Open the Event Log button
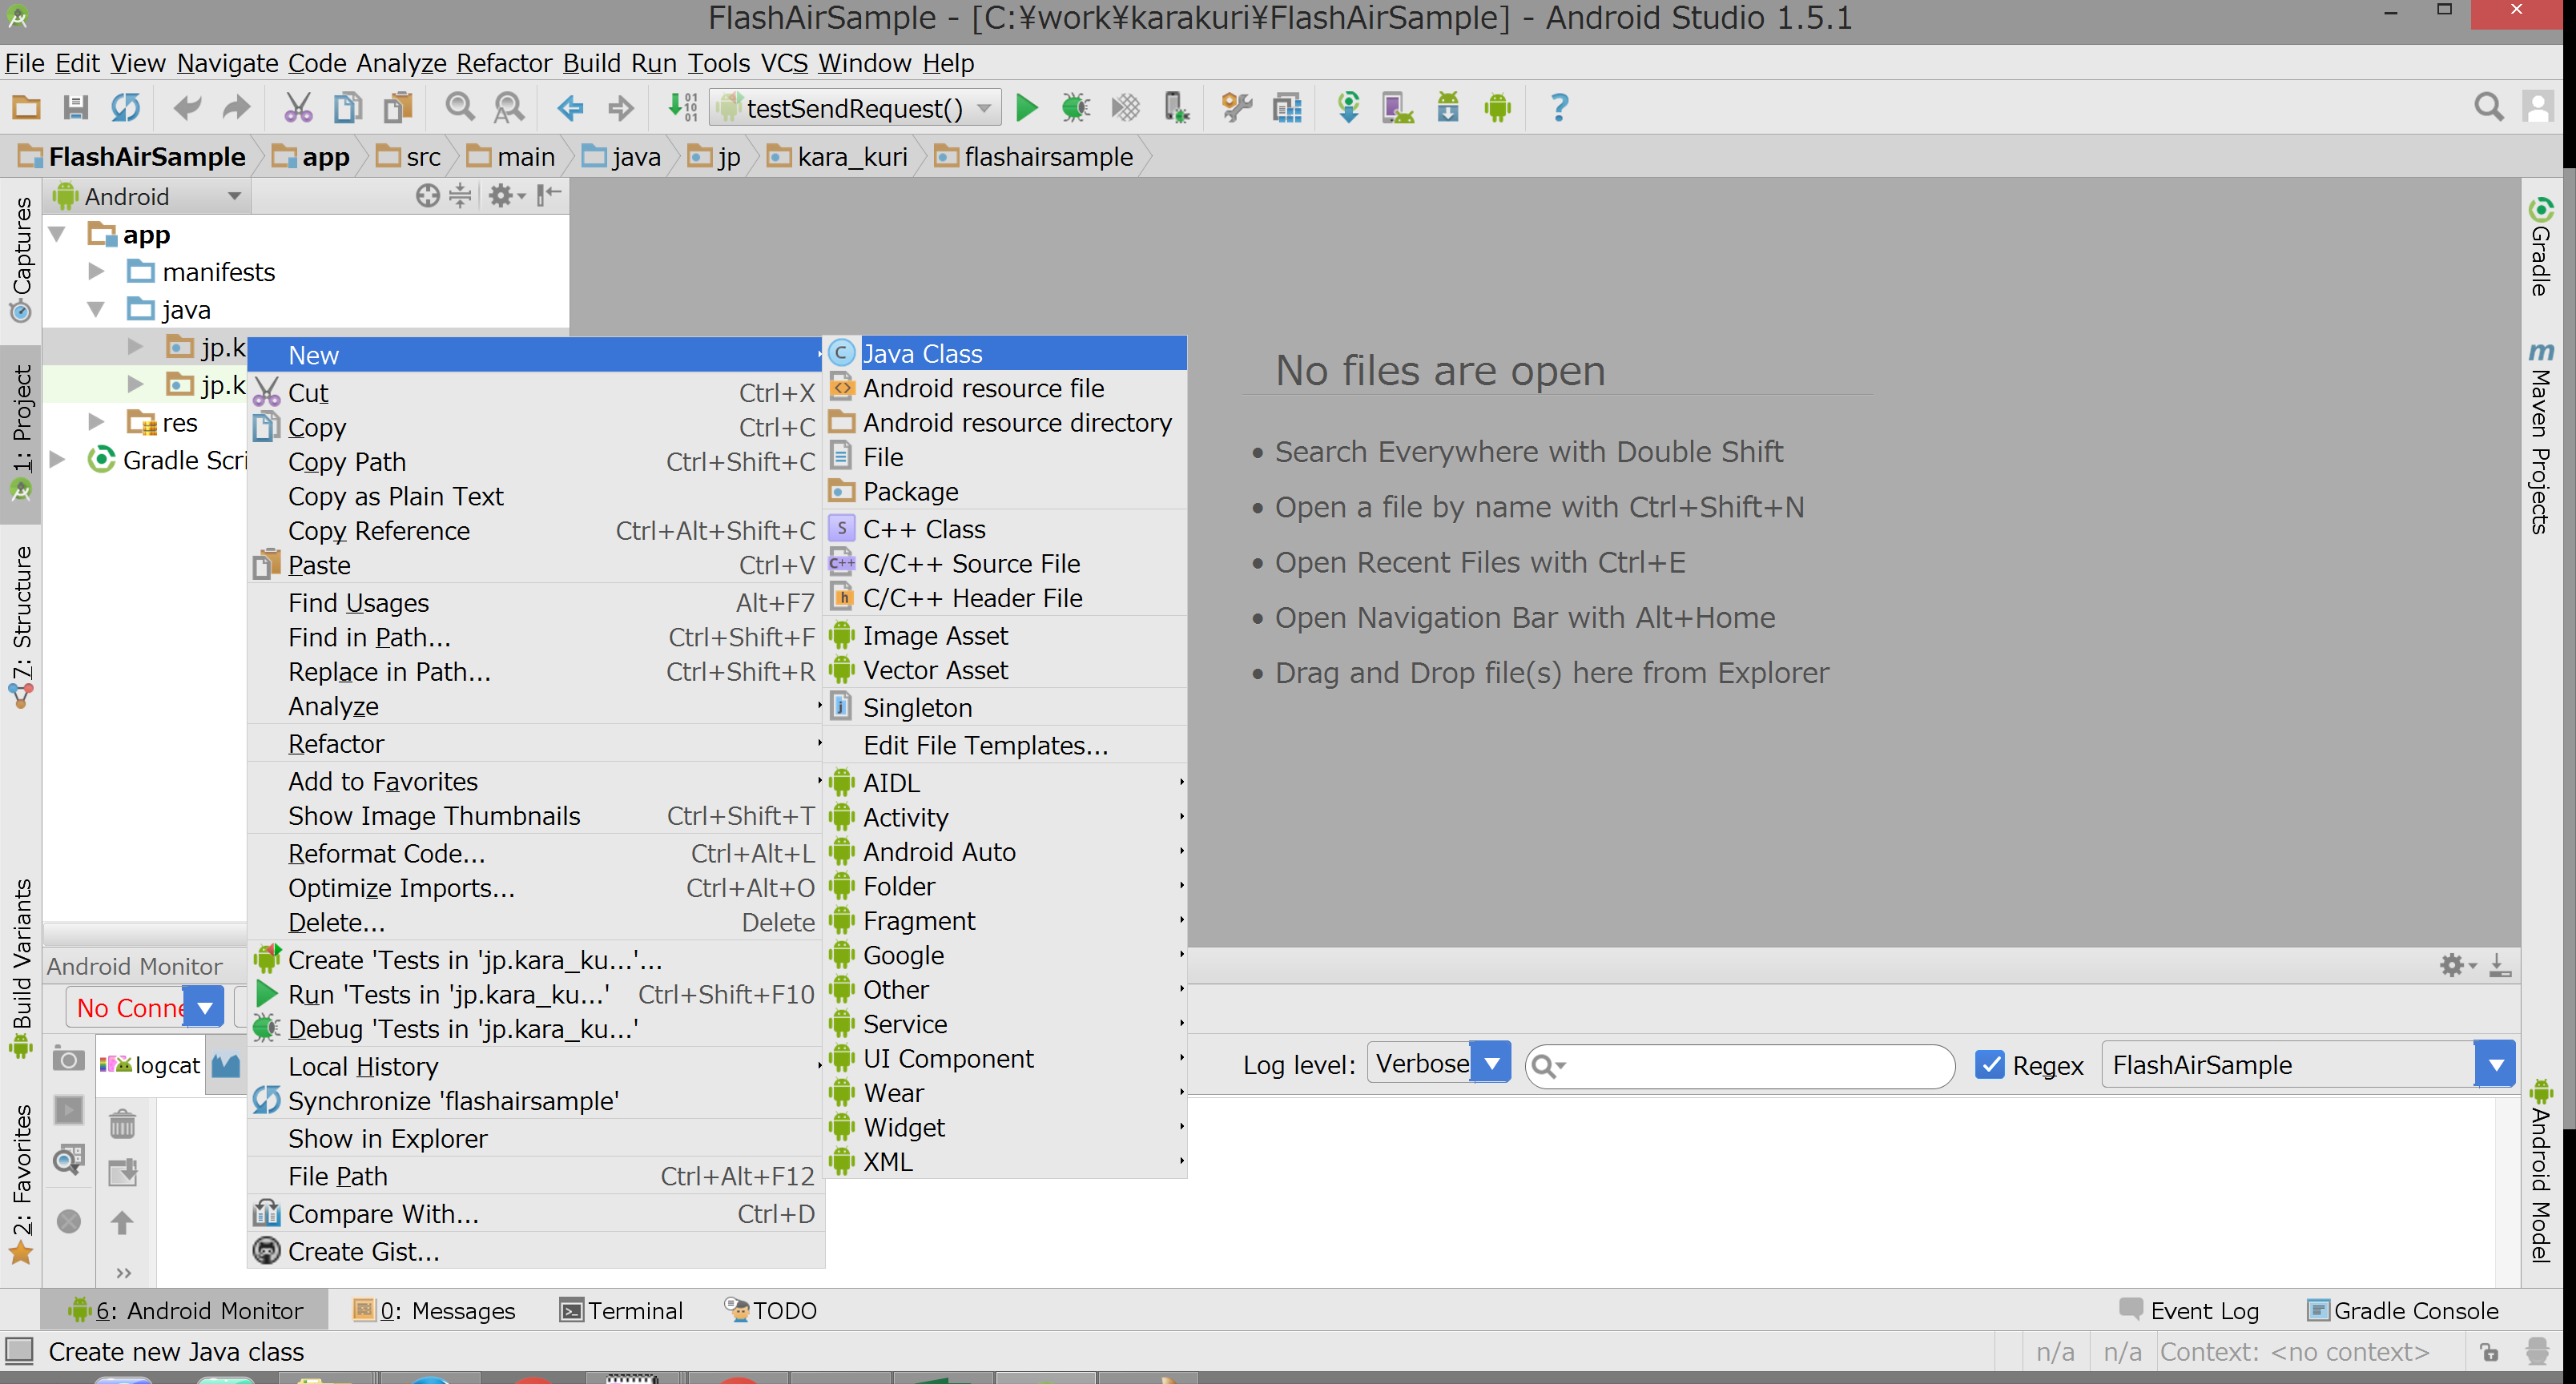This screenshot has height=1384, width=2576. pos(2190,1311)
